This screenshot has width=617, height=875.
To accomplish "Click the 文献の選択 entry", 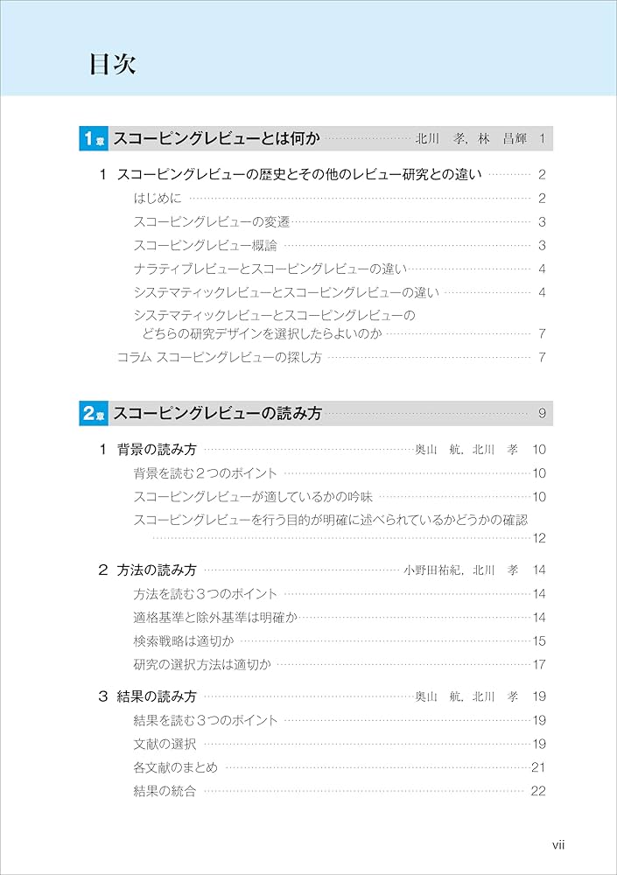I will pos(165,744).
